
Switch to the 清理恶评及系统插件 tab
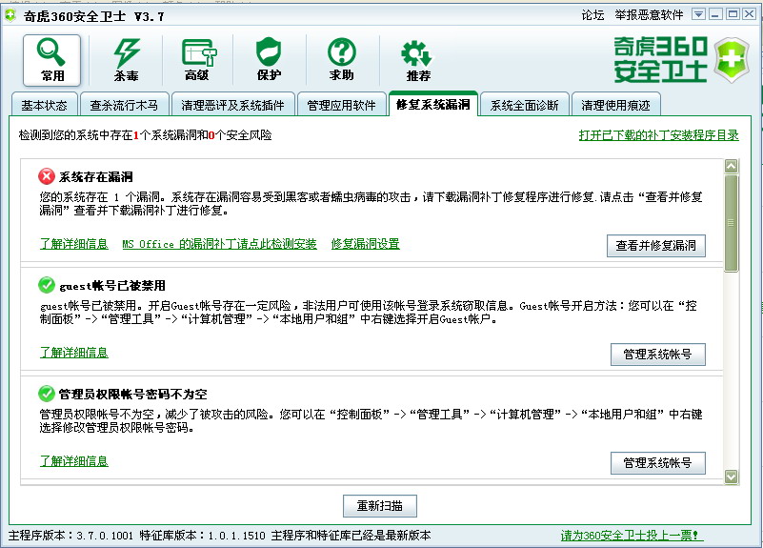232,105
